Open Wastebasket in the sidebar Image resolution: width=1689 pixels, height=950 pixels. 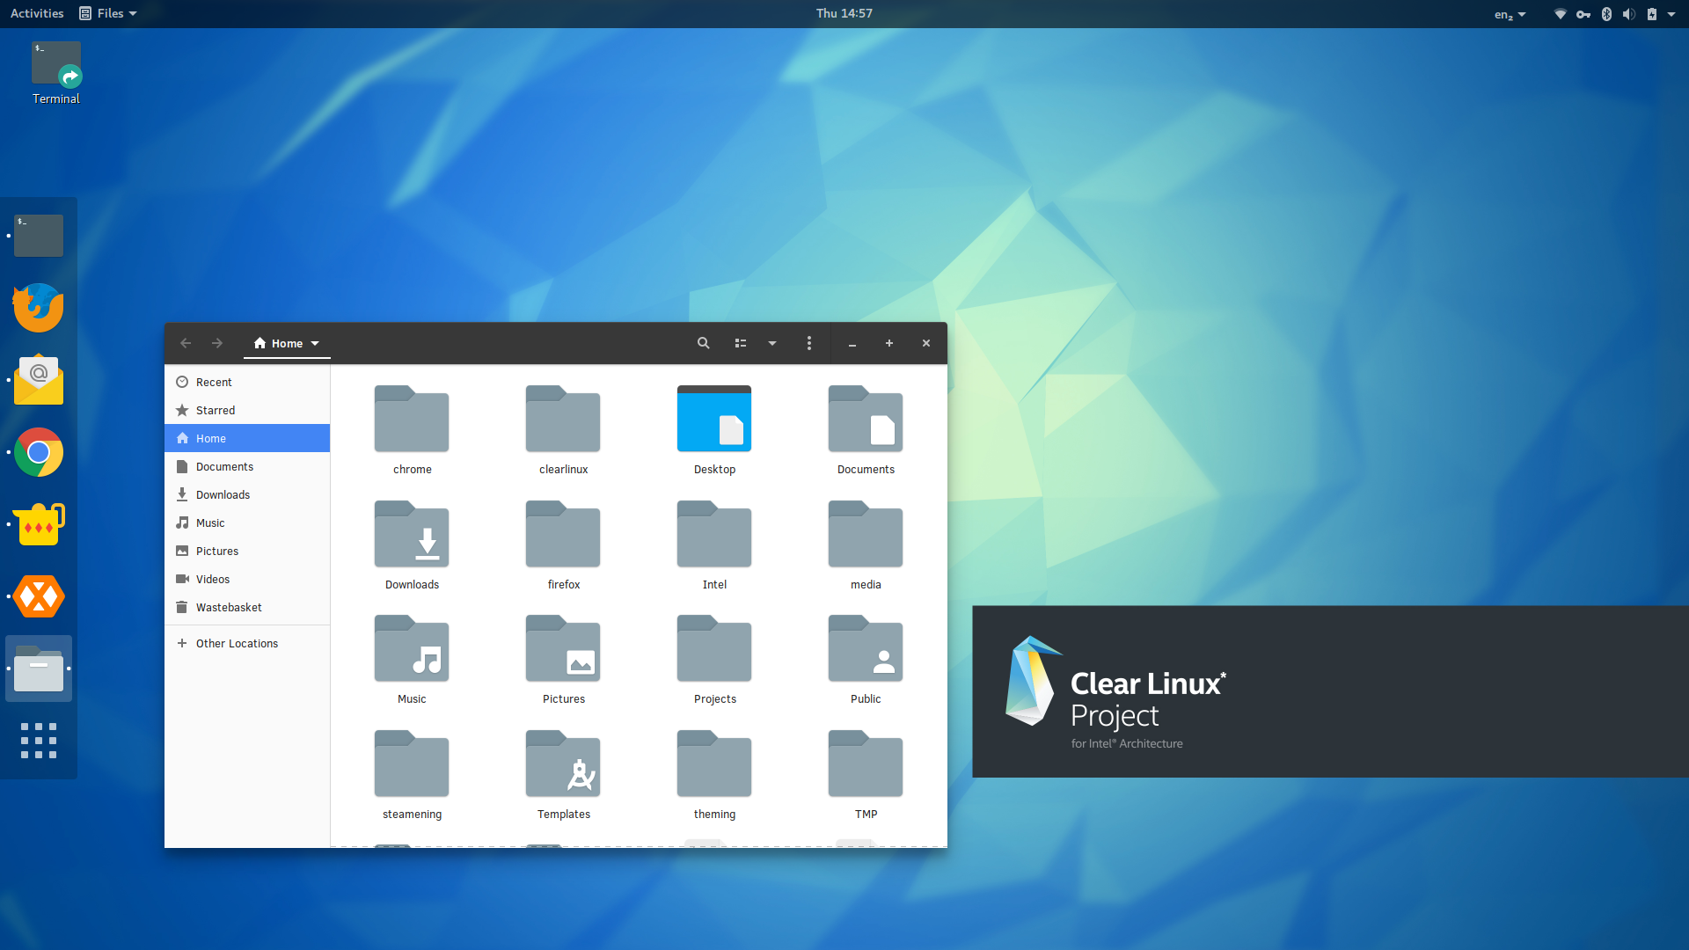coord(247,607)
